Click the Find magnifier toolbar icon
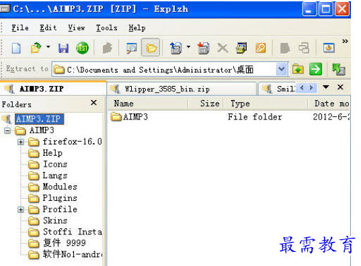Image resolution: width=361 pixels, height=266 pixels. click(132, 48)
